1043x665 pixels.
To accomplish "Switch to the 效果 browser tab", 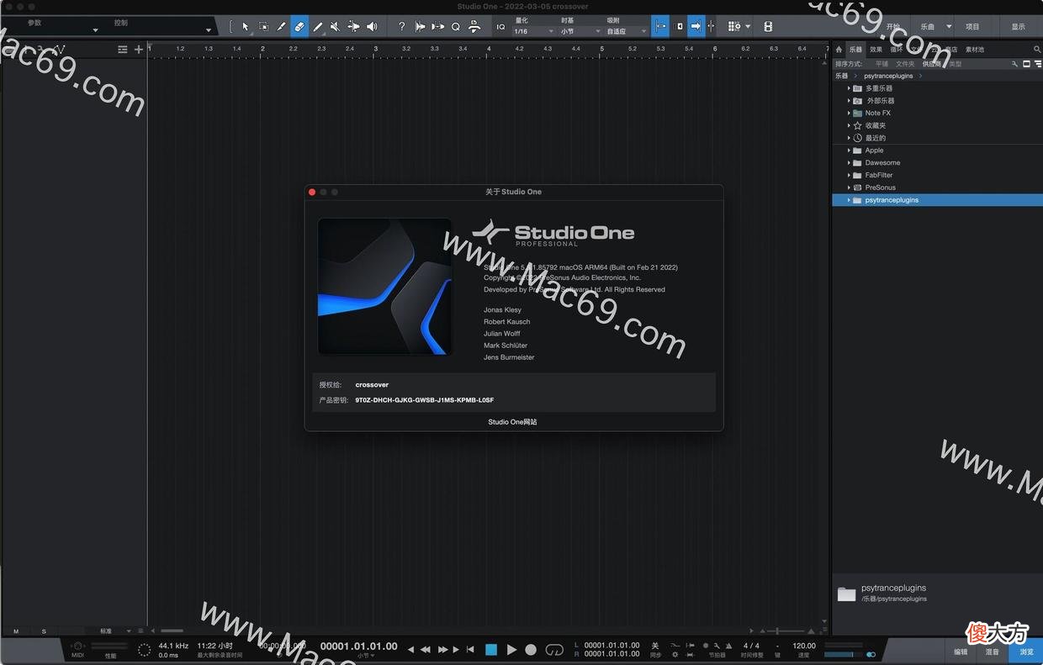I will click(876, 50).
